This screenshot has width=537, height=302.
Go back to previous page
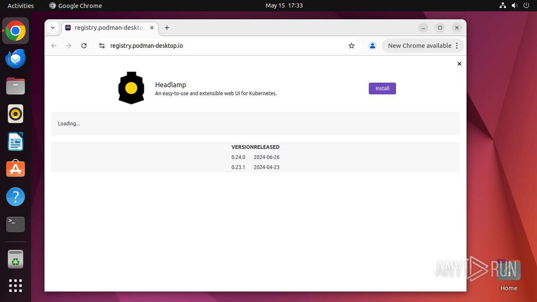(54, 46)
